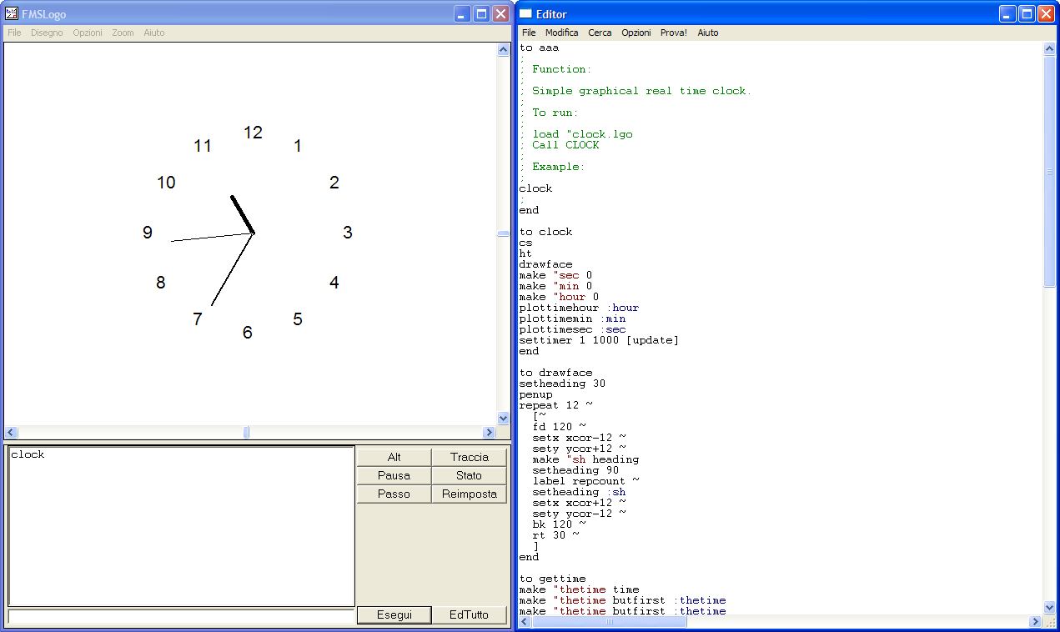Screen dimensions: 1060x632
Task: Click the Esegui button
Action: click(x=394, y=614)
